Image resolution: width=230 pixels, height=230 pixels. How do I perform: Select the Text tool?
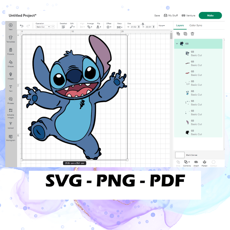pyautogui.click(x=10, y=88)
